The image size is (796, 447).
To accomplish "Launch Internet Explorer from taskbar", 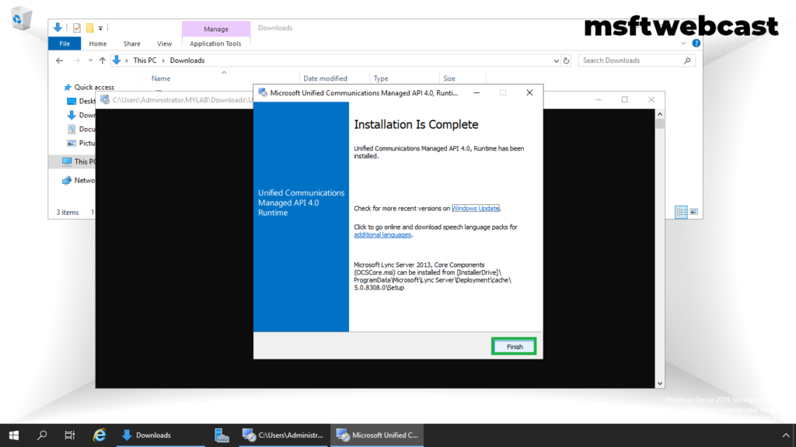I will [99, 435].
